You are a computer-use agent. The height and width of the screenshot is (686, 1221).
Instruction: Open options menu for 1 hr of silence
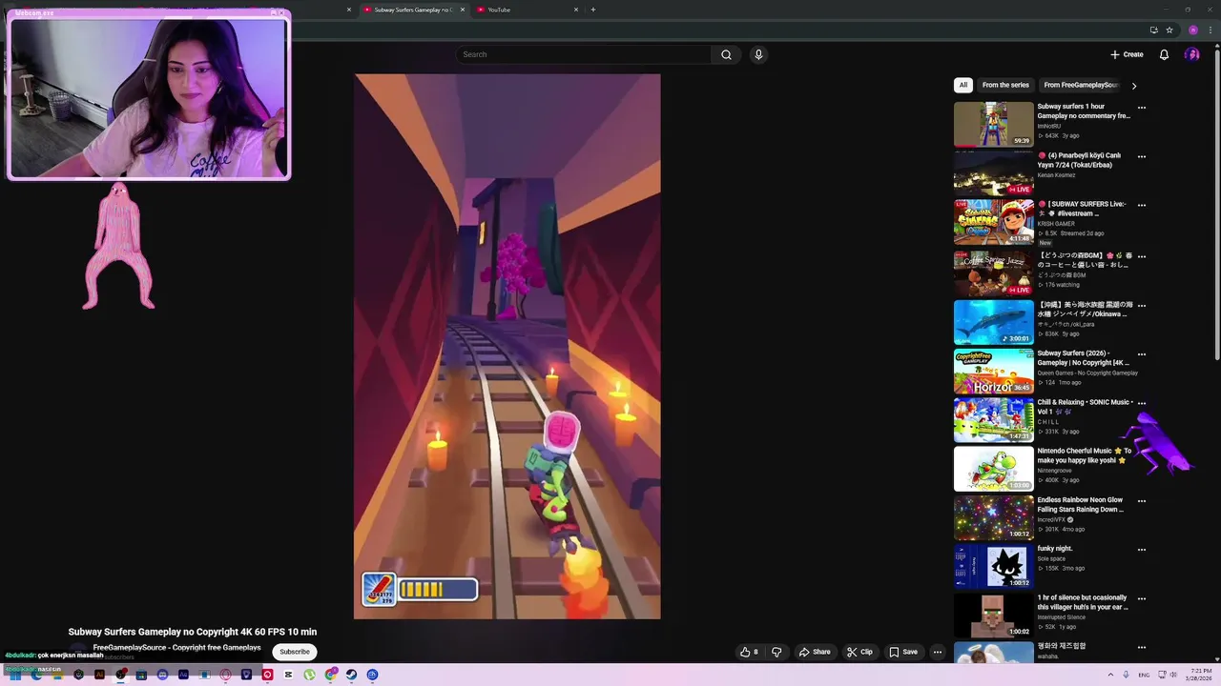coord(1142,598)
